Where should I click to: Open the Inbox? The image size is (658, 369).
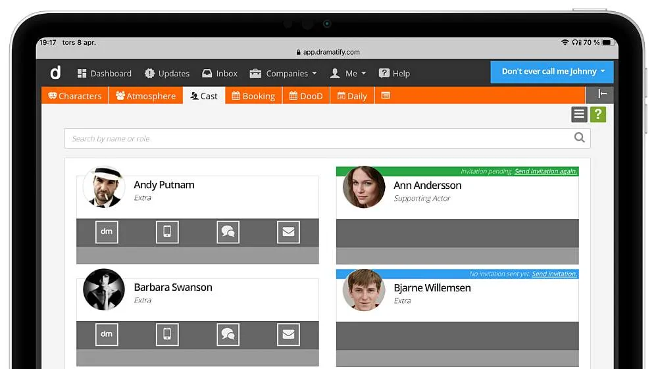click(x=220, y=74)
